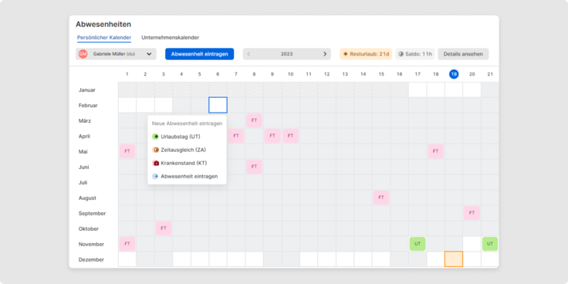This screenshot has width=568, height=284.
Task: Open the Details ansehen button
Action: tap(463, 54)
